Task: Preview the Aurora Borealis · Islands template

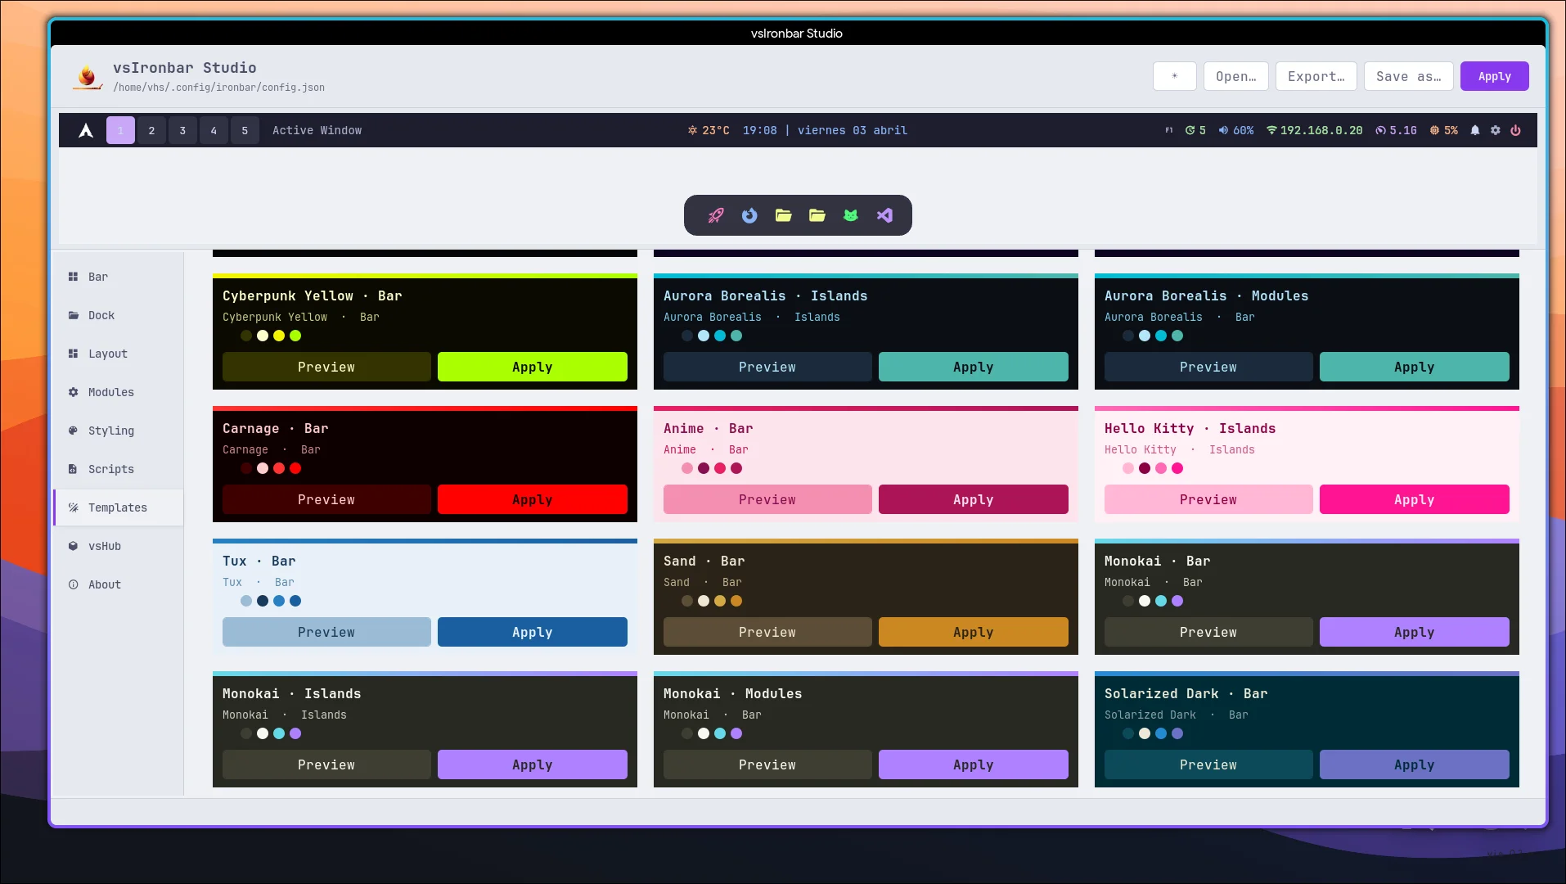Action: click(x=767, y=367)
